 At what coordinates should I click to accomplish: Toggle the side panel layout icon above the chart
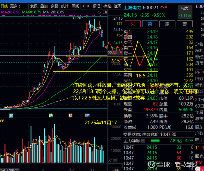click(x=105, y=12)
